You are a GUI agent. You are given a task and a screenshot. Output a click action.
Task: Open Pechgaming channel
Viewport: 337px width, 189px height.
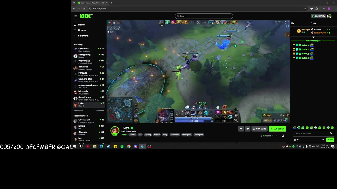coord(89,56)
